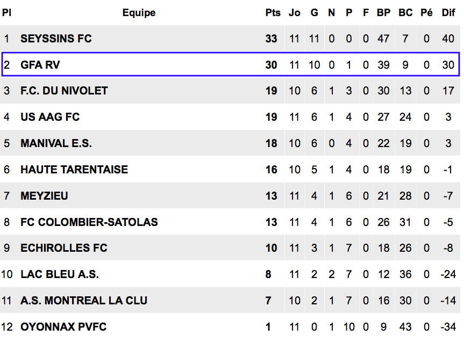Click OYONNAX PVFC team name
The height and width of the screenshot is (343, 464).
(63, 327)
